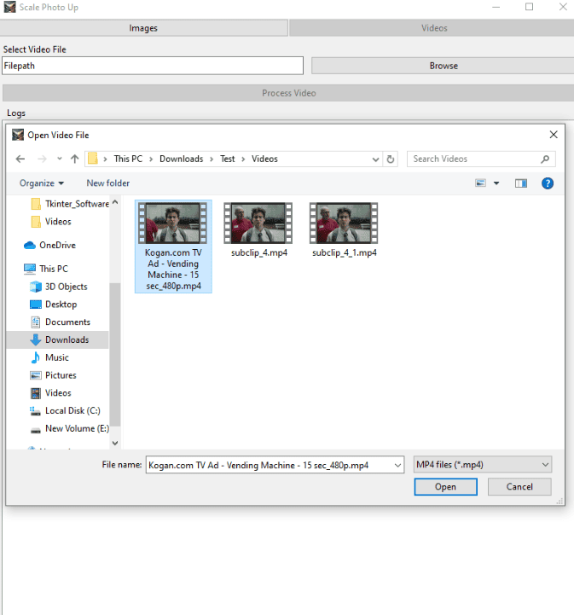Close the Open Video File dialog
Image resolution: width=574 pixels, height=615 pixels.
[554, 135]
